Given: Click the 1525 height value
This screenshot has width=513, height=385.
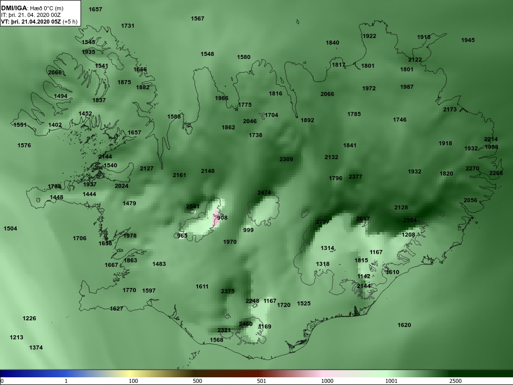Looking at the screenshot, I should click(304, 303).
